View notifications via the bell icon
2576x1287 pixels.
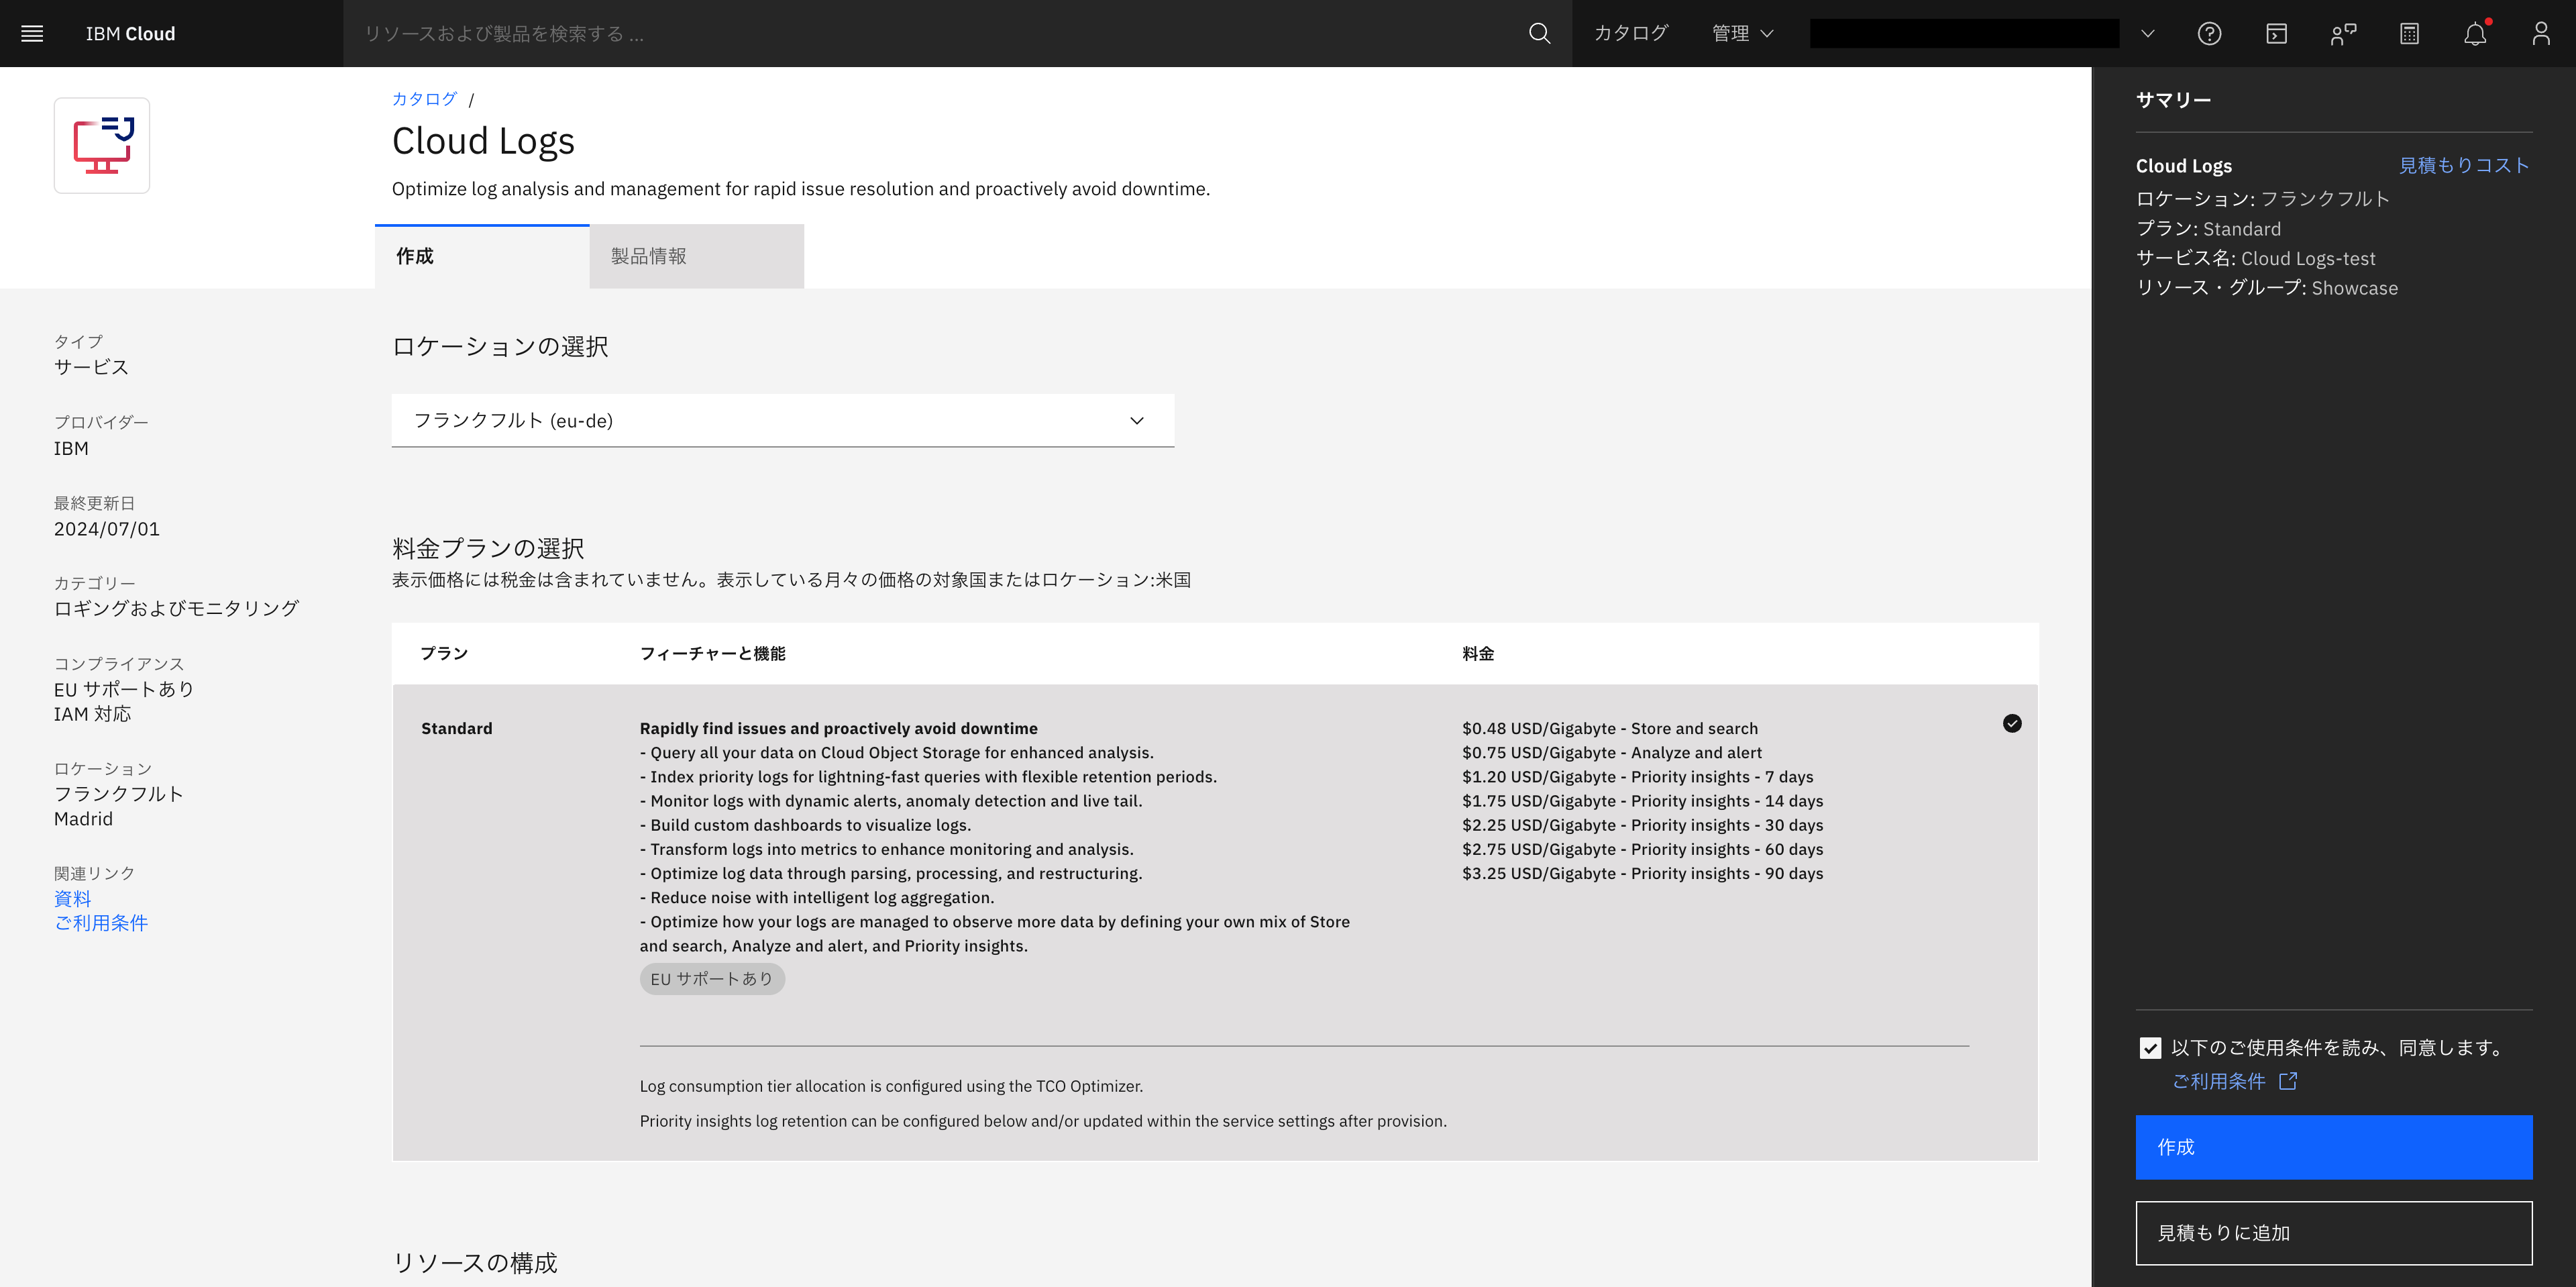pyautogui.click(x=2475, y=33)
